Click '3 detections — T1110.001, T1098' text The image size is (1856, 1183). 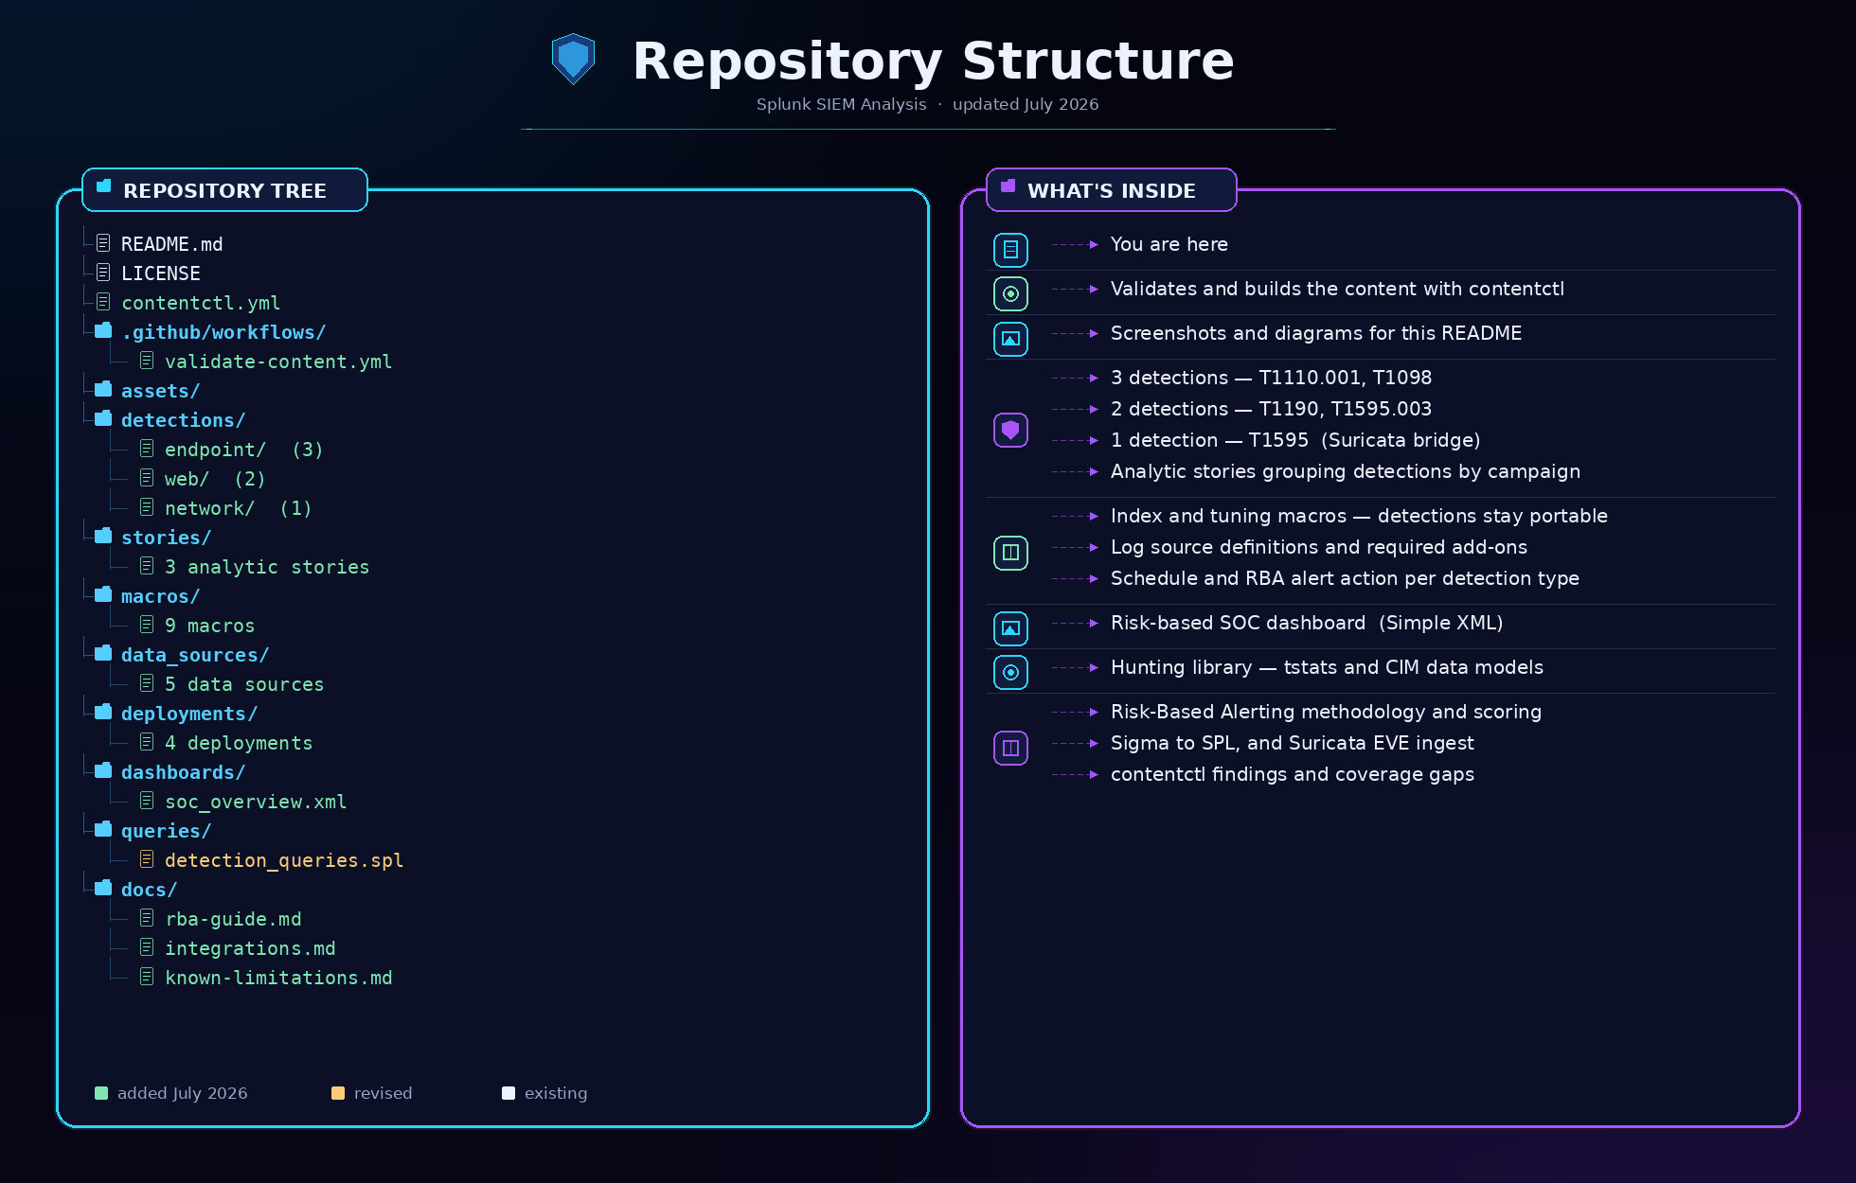click(x=1271, y=378)
